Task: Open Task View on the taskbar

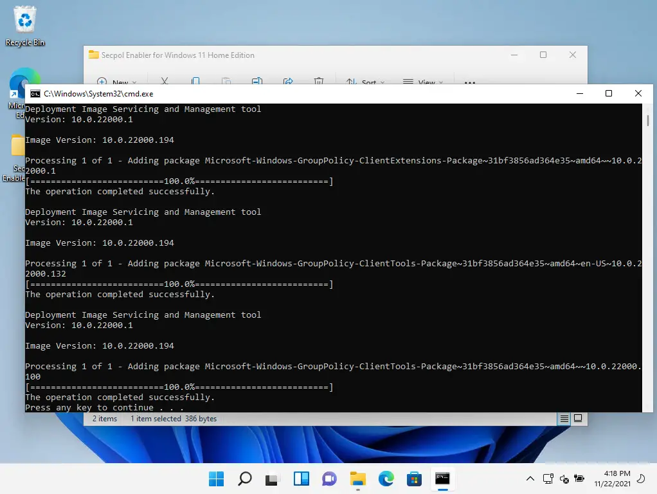Action: [273, 479]
